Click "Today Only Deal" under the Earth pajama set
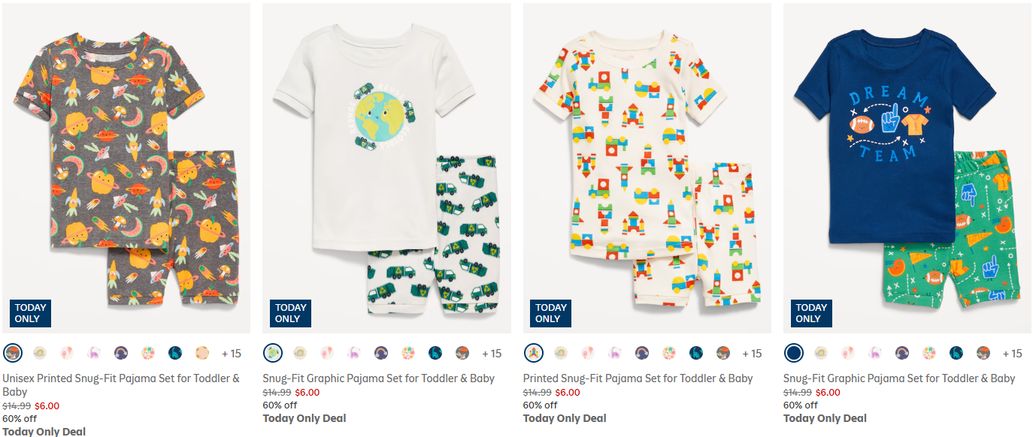Image resolution: width=1033 pixels, height=437 pixels. pyautogui.click(x=303, y=417)
